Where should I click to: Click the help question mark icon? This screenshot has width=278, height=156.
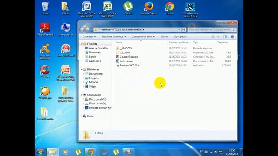tap(232, 36)
